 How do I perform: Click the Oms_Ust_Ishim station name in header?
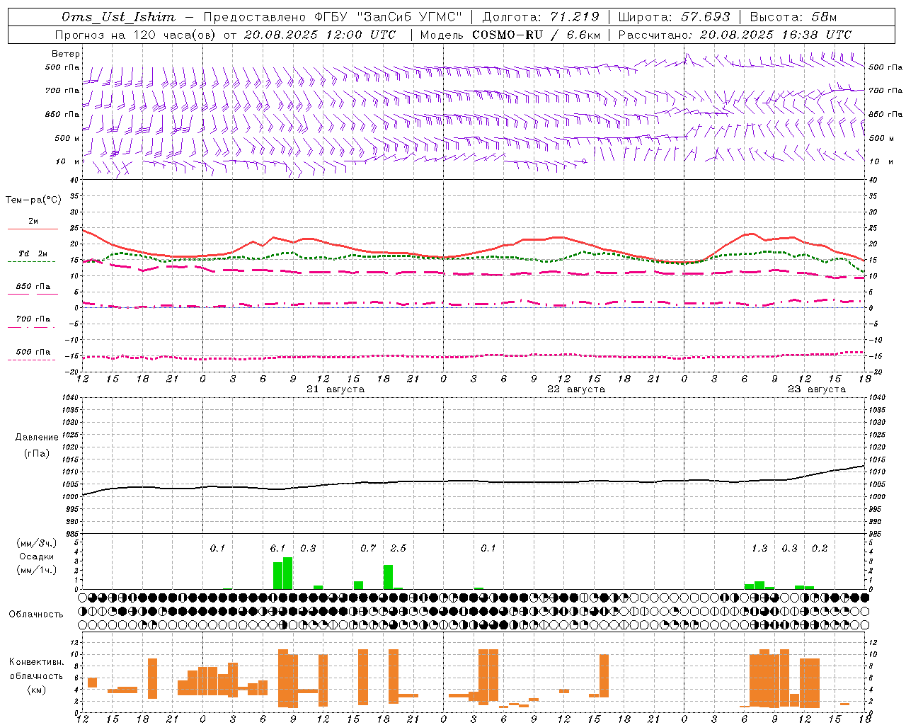118,17
